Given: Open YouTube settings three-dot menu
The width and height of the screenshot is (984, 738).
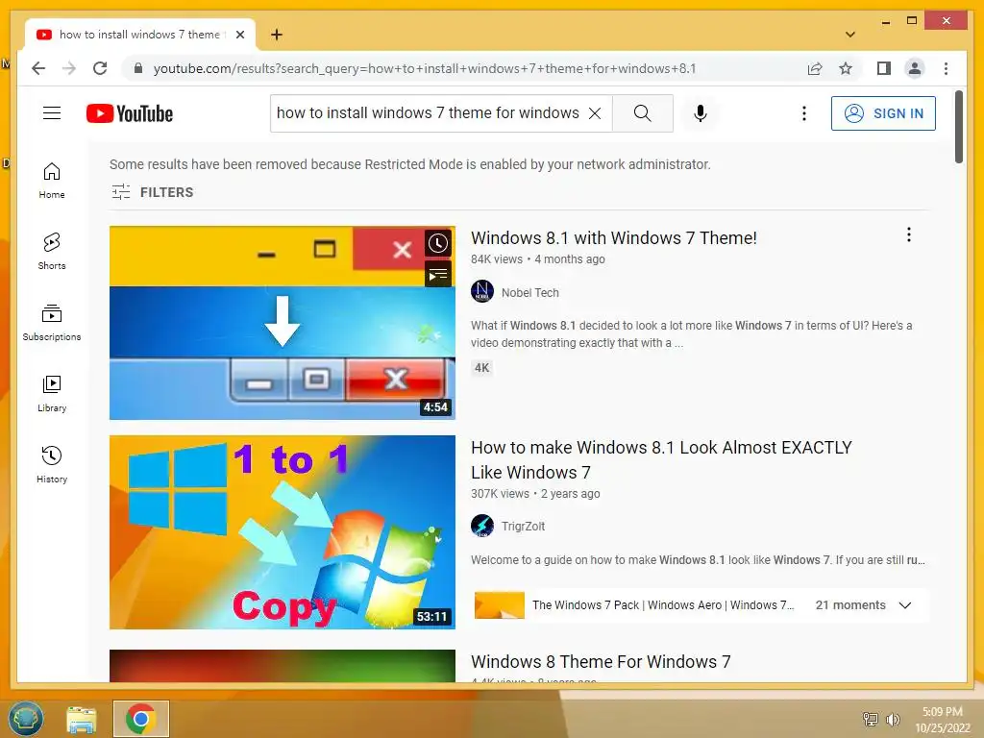Looking at the screenshot, I should (x=804, y=113).
